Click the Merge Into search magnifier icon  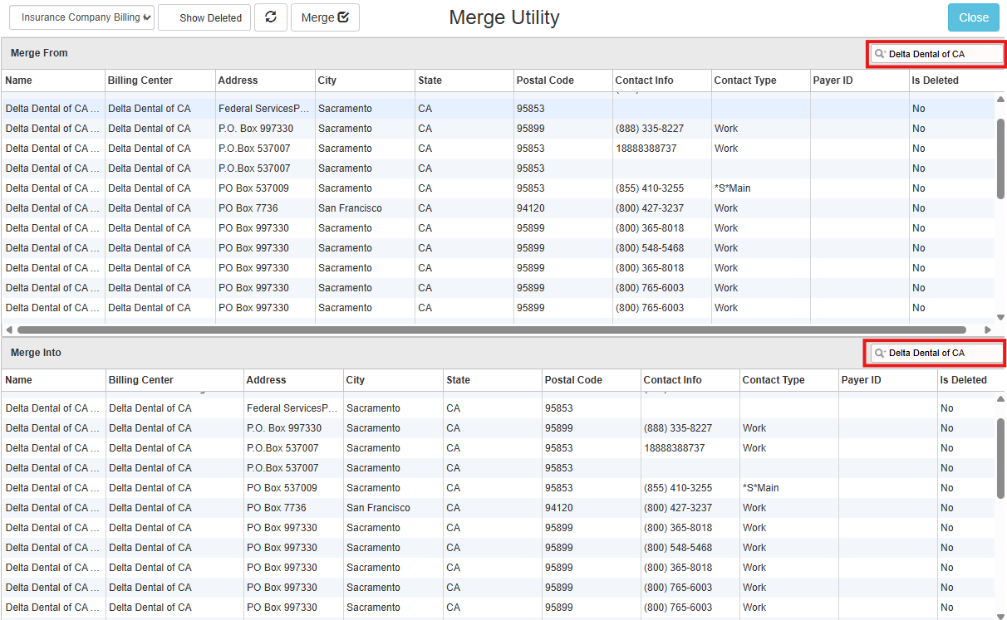pyautogui.click(x=880, y=353)
